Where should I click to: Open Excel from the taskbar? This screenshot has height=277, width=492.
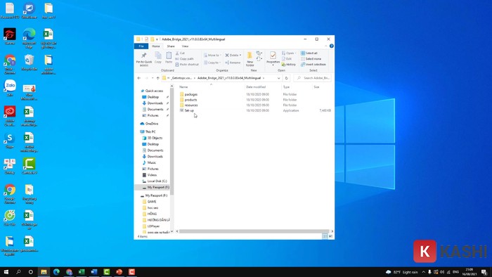[82, 272]
